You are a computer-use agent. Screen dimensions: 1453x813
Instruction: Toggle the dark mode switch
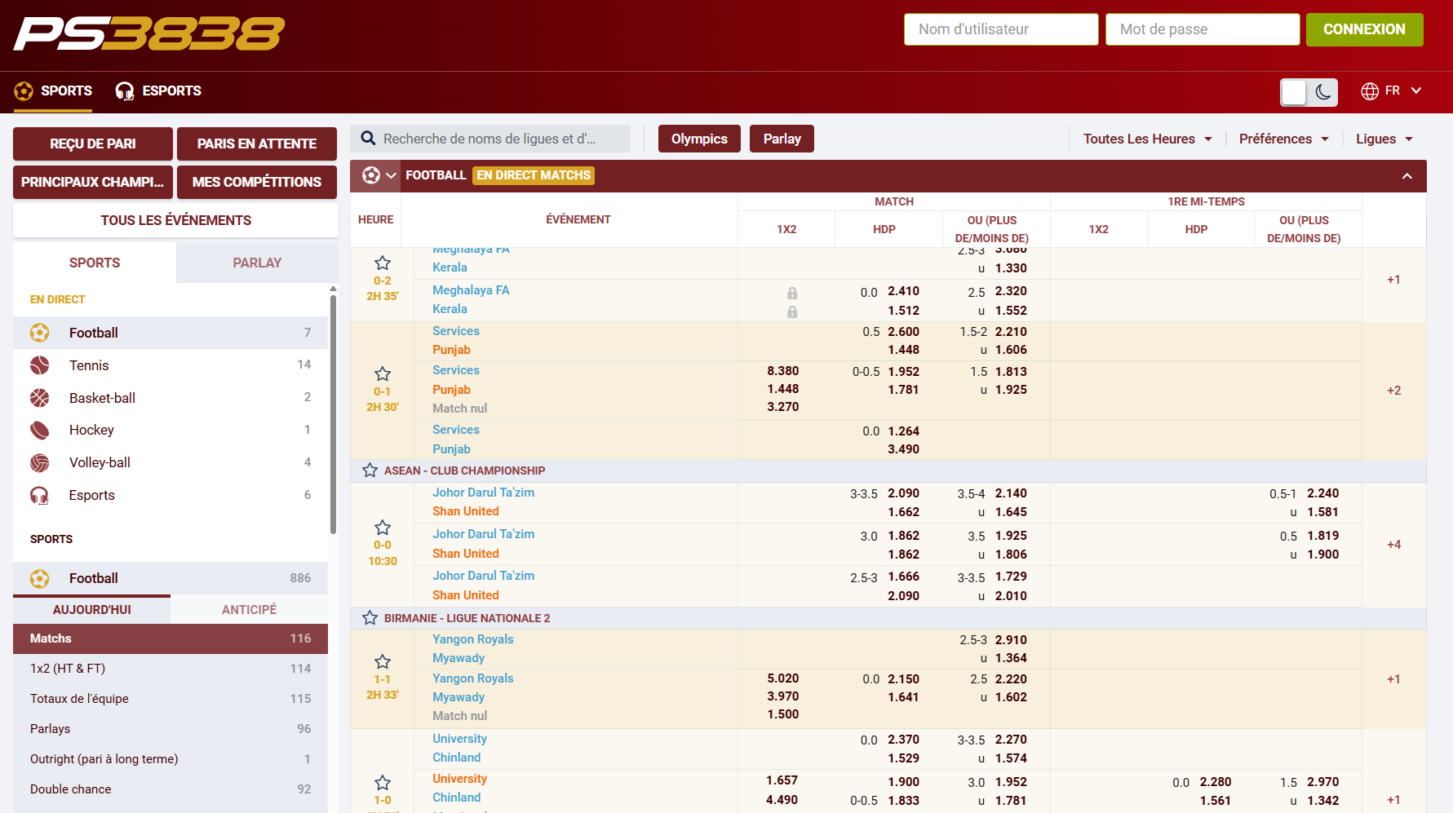1309,92
